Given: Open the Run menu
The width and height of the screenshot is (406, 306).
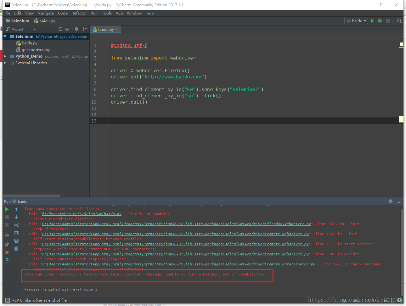Looking at the screenshot, I should pos(94,13).
